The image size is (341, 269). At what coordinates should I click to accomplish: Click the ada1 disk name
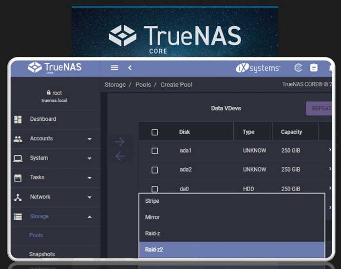pyautogui.click(x=185, y=151)
